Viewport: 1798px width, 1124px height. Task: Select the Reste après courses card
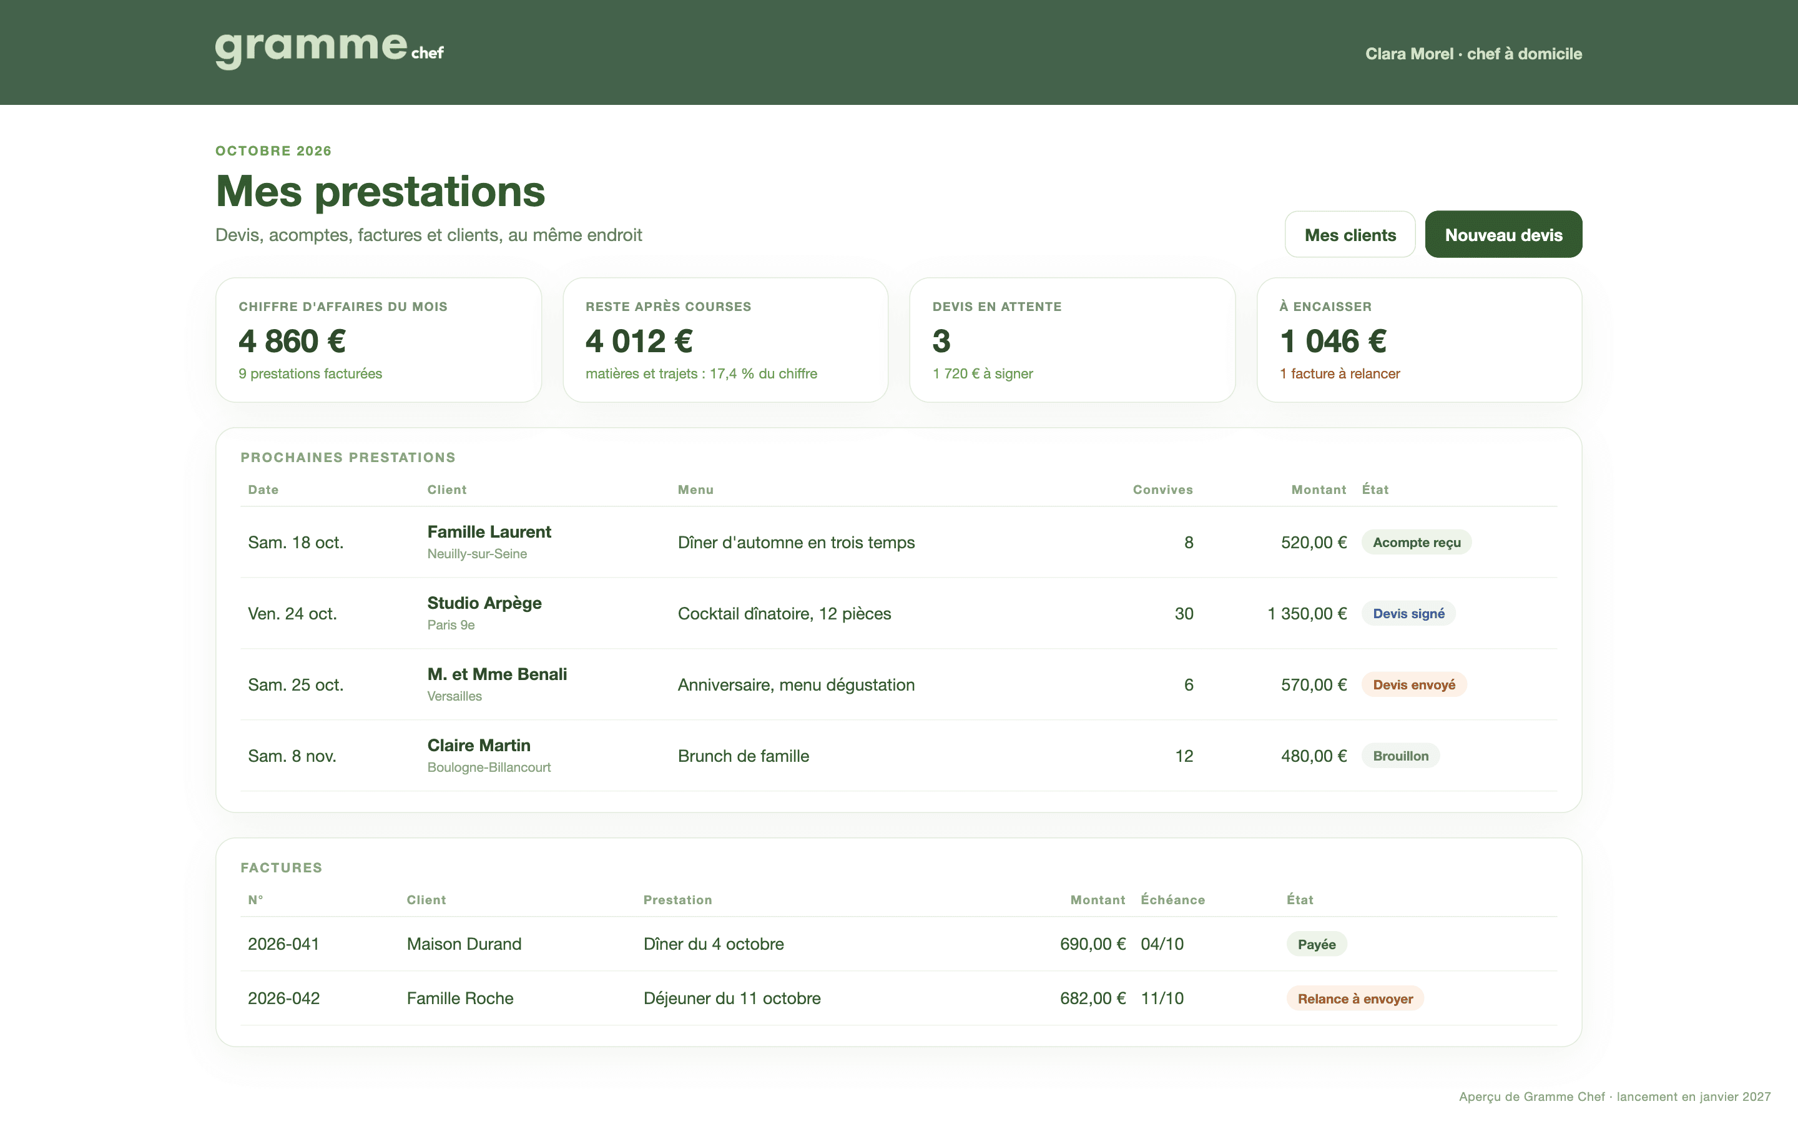pyautogui.click(x=725, y=340)
